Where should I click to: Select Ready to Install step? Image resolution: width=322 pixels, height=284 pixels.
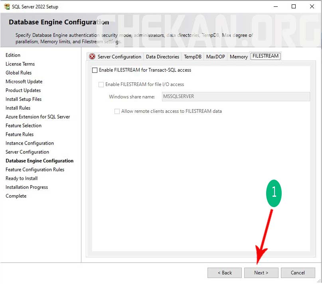pyautogui.click(x=22, y=178)
